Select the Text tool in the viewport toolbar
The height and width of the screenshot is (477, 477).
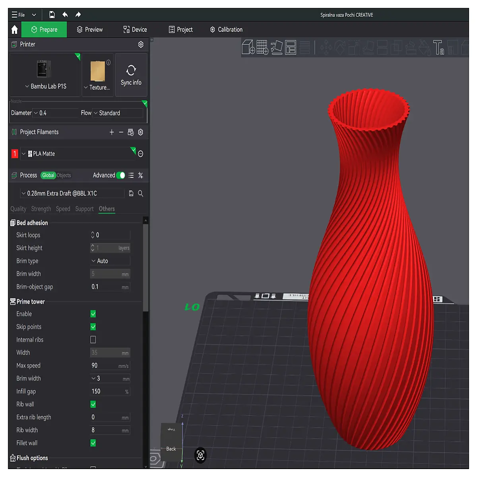click(x=438, y=47)
